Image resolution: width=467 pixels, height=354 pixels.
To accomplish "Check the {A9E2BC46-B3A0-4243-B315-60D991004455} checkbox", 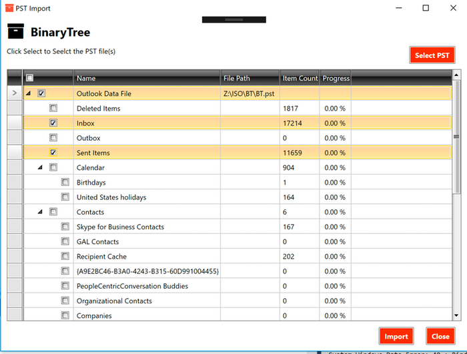I will [65, 271].
